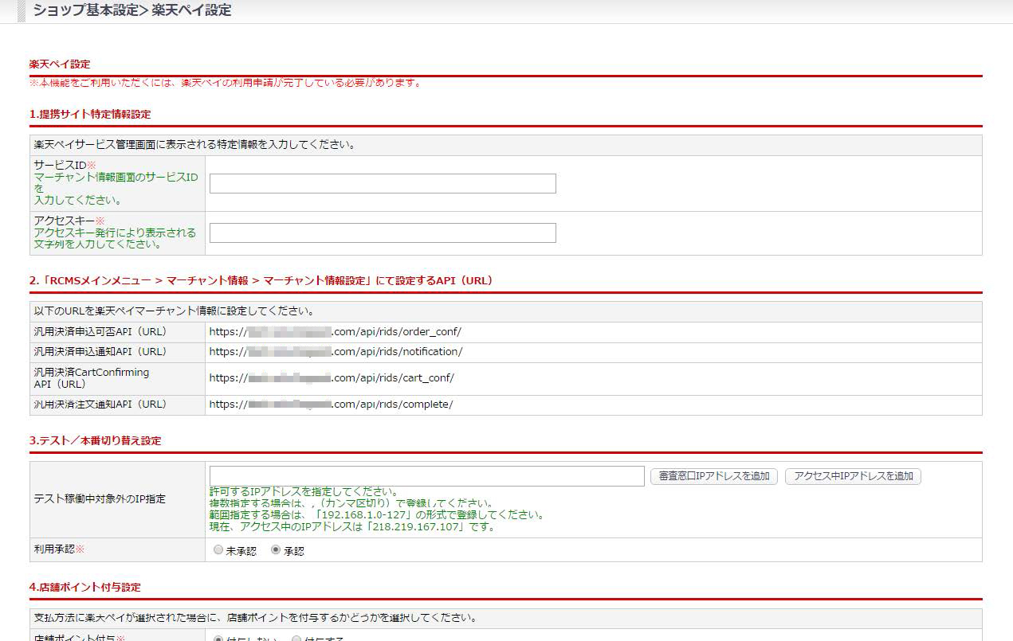
Task: Click the 汎用決済申込可否API（URL） row label
Action: [100, 332]
